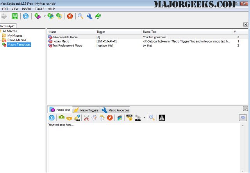Click the by_that macro text cell
This screenshot has height=173, width=250.
147,46
